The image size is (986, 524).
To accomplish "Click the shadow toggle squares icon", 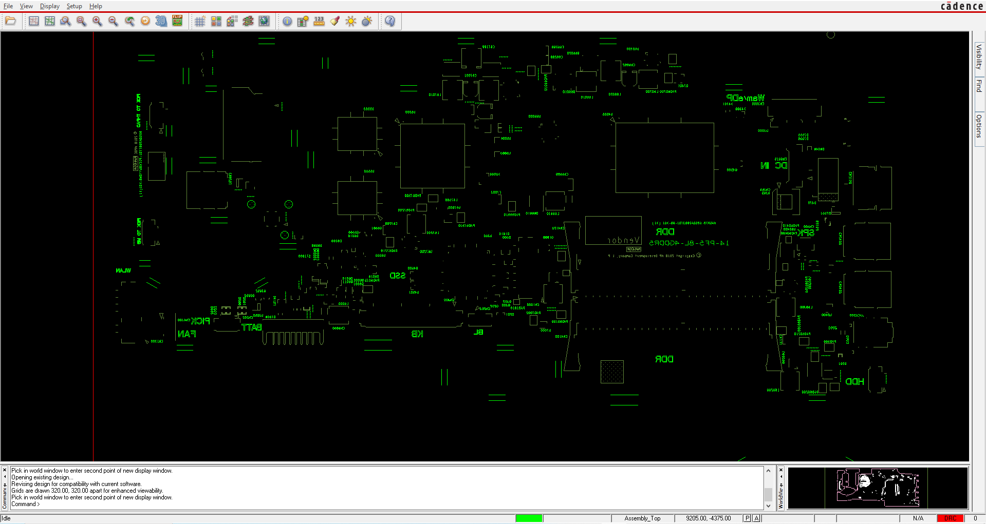I will coord(232,21).
